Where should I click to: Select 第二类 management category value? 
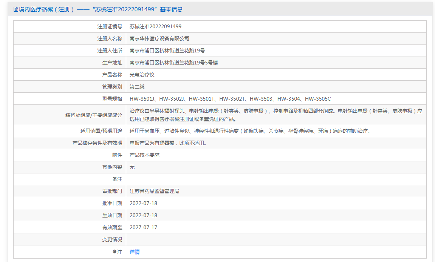[x=137, y=87]
